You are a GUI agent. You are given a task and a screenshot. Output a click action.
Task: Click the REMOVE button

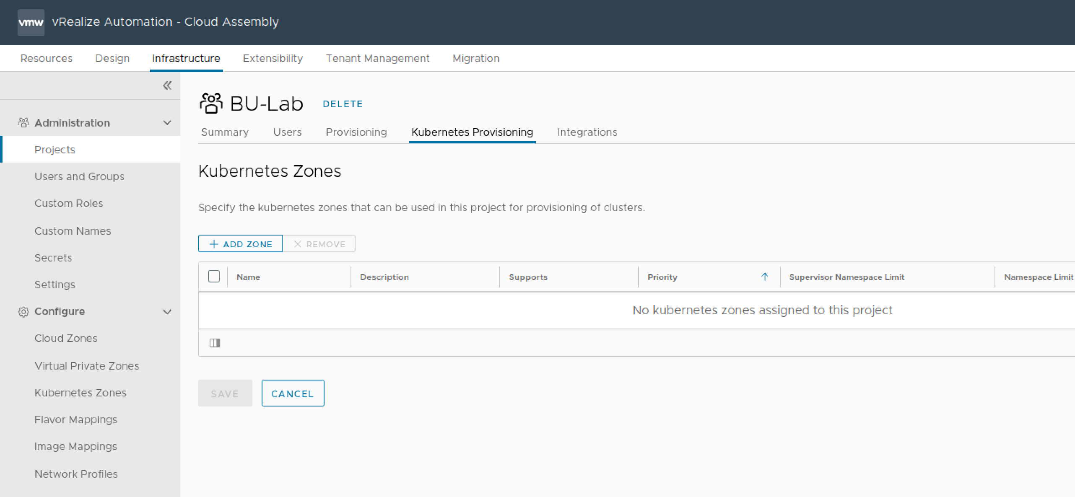tap(319, 243)
